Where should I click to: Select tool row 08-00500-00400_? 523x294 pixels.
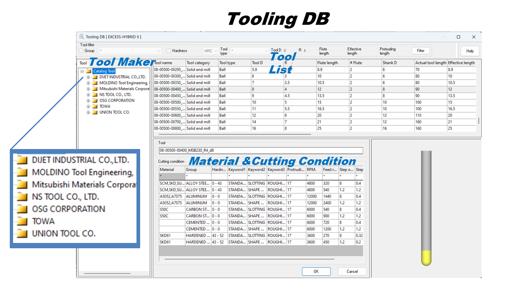[x=315, y=89]
